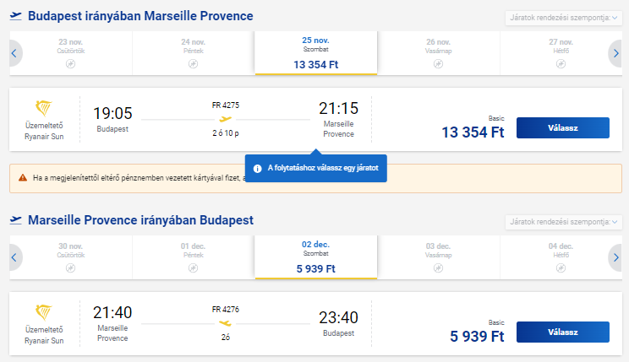Click the Ryanair harp logo on flight FR 4276
This screenshot has height=362, width=629.
tap(43, 312)
